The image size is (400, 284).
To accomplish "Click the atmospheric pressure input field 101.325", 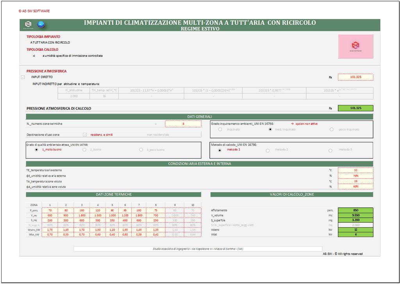I will (355, 77).
